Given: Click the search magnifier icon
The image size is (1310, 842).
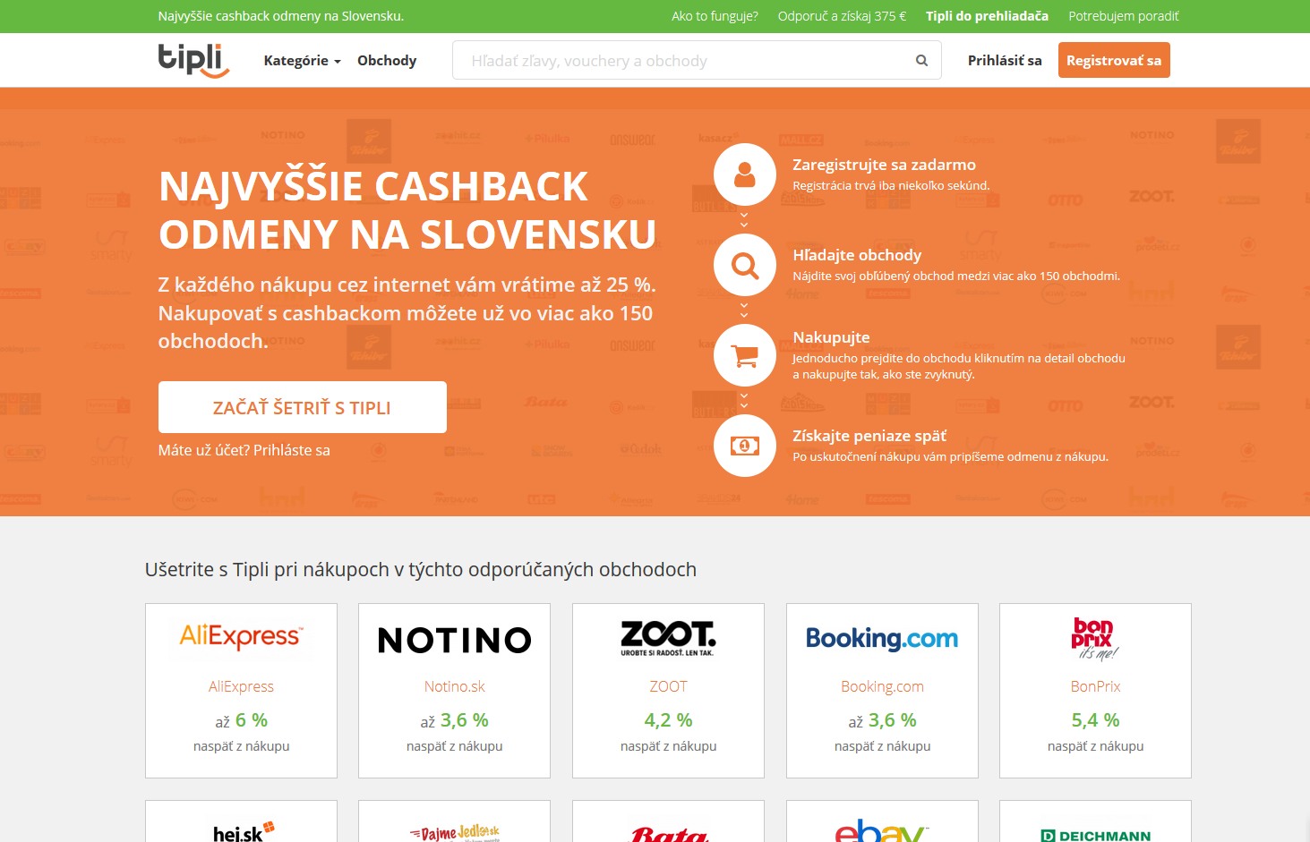Looking at the screenshot, I should point(921,61).
